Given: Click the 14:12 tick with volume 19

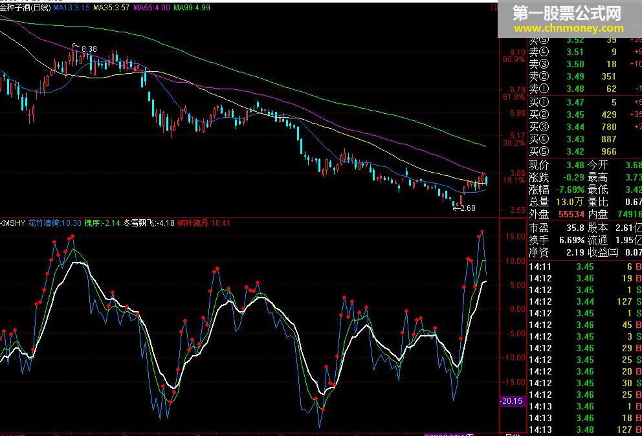Looking at the screenshot, I should click(x=584, y=278).
